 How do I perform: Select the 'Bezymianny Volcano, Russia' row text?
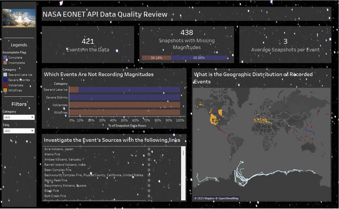pyautogui.click(x=65, y=186)
